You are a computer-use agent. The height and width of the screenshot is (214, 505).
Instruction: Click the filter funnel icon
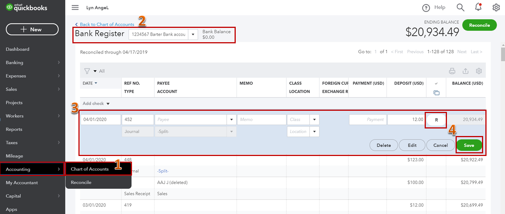click(87, 71)
